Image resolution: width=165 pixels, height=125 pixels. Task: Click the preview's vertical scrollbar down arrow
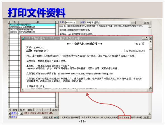(x=151, y=87)
